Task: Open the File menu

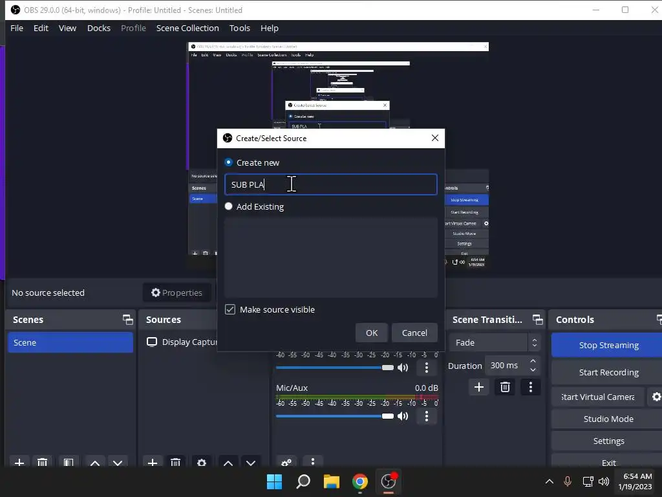Action: tap(17, 28)
